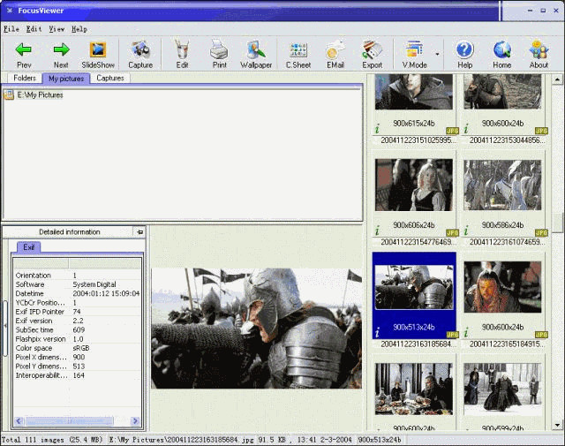Select the snowy courtyard thumbnail
Viewport: 565px width, 446px height.
(502, 389)
